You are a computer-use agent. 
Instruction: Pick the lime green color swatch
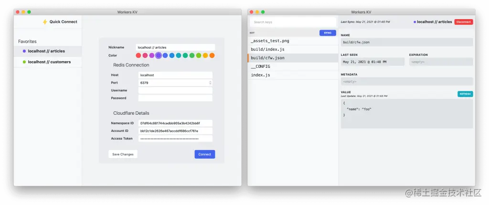(x=199, y=55)
